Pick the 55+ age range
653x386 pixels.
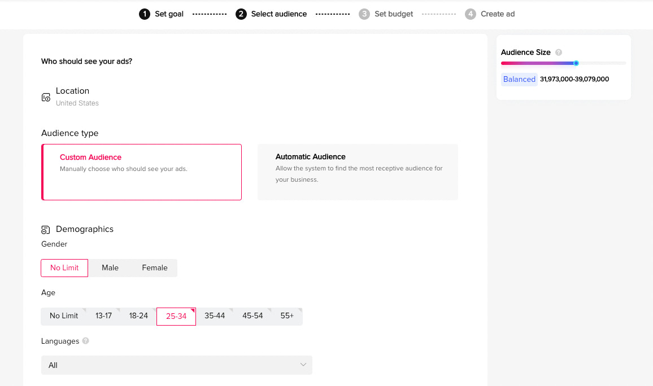tap(287, 316)
